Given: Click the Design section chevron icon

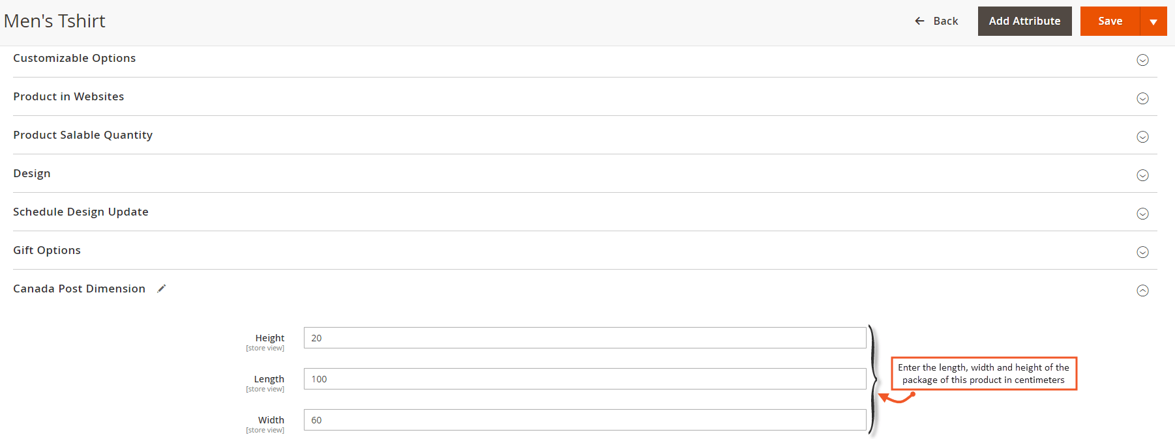Looking at the screenshot, I should pos(1142,175).
